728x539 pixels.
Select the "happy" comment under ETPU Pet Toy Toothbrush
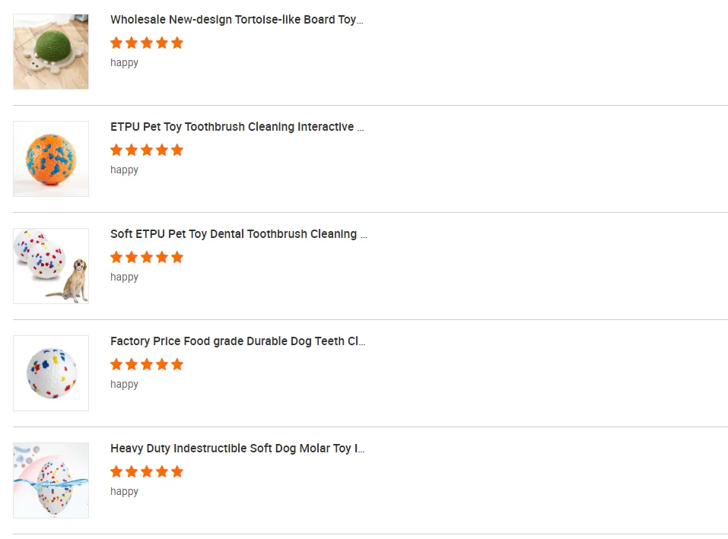[x=124, y=170]
